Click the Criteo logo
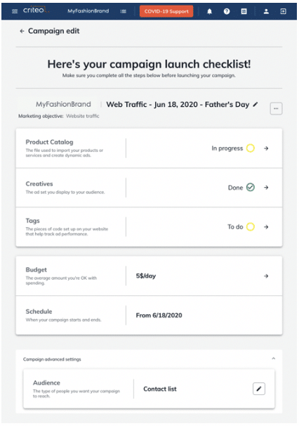The width and height of the screenshot is (299, 426). tap(34, 11)
